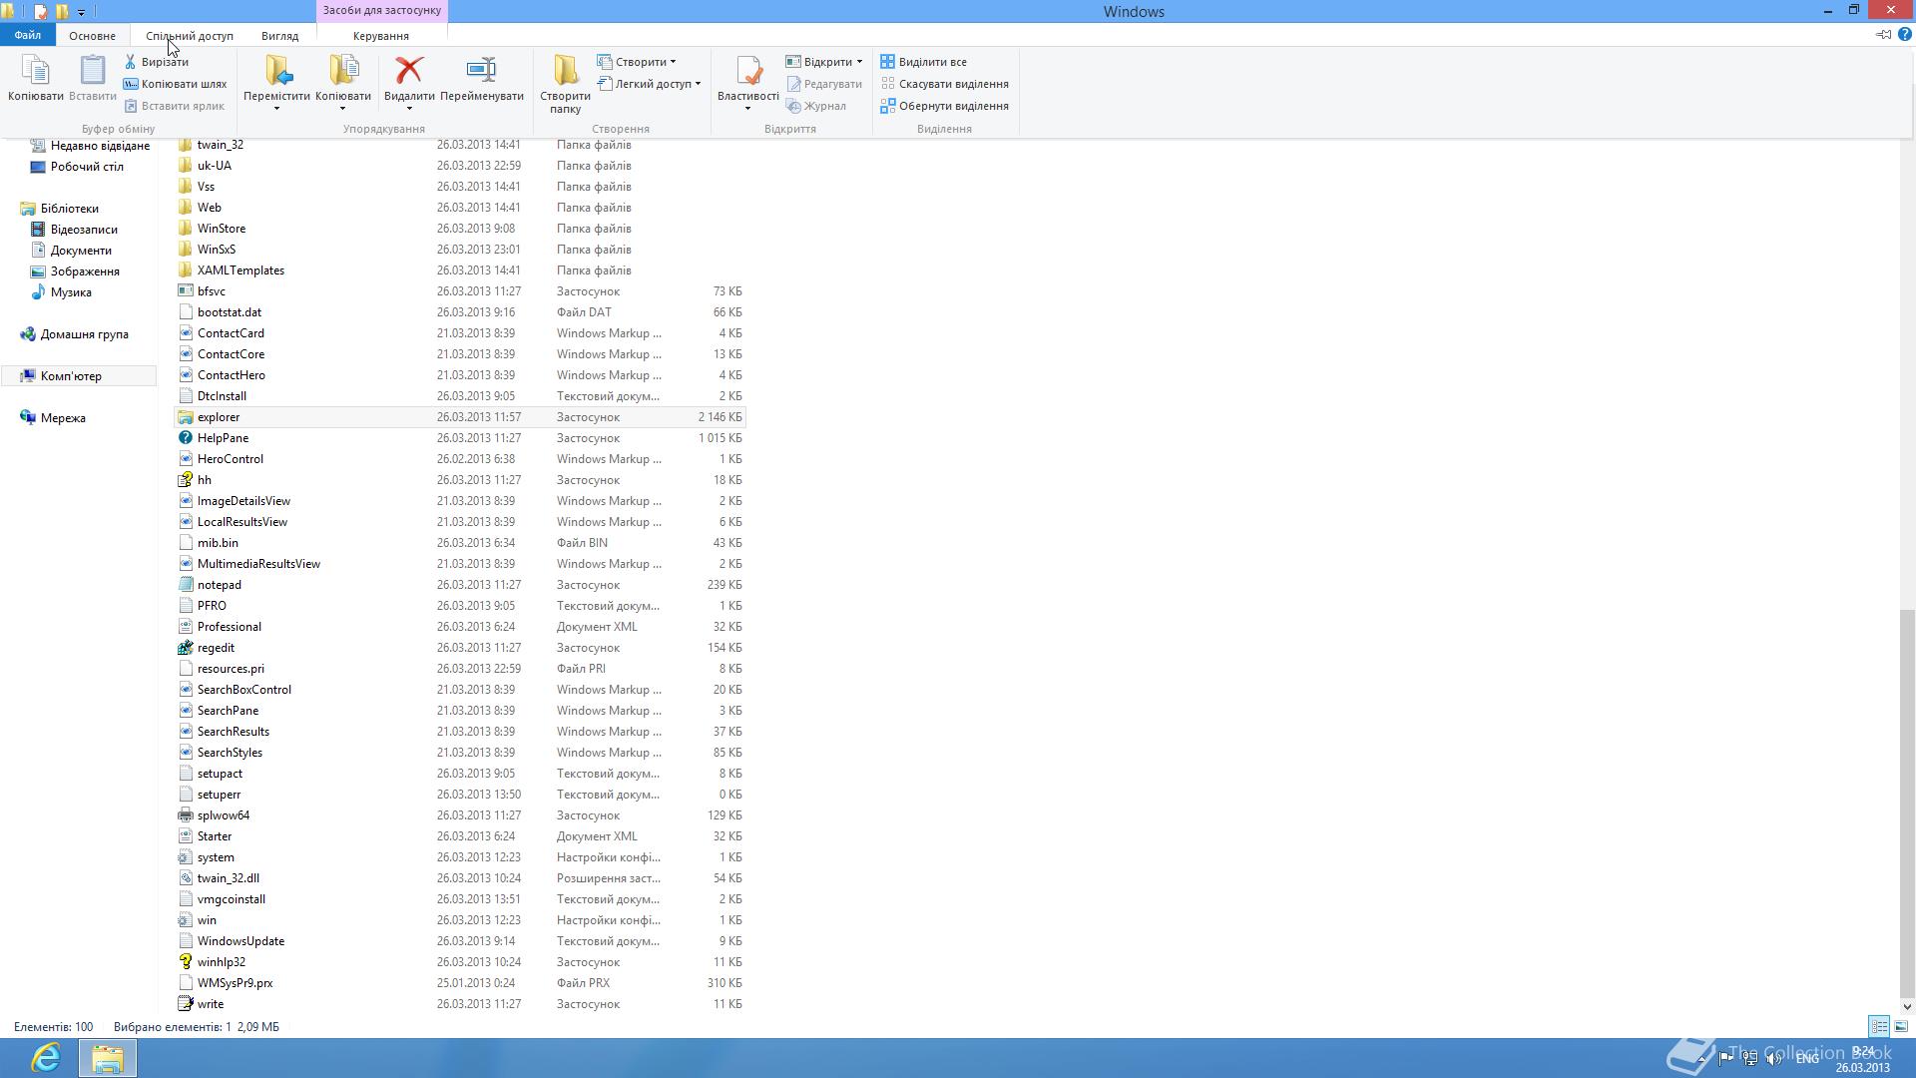
Task: Select the hh help file icon
Action: tap(185, 480)
